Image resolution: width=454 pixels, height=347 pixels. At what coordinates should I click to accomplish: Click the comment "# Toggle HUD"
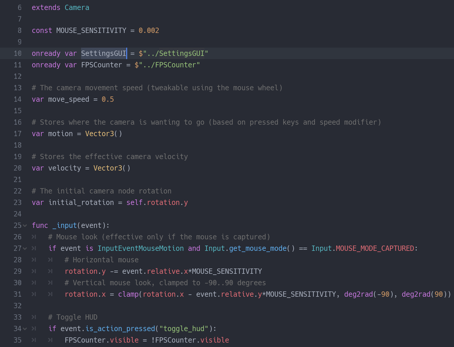coord(73,317)
